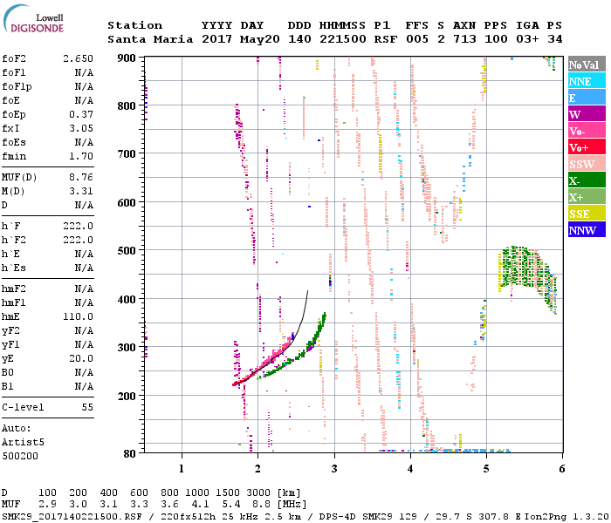The width and height of the screenshot is (611, 523).
Task: Click the 500 km height axis label
Action: [127, 250]
